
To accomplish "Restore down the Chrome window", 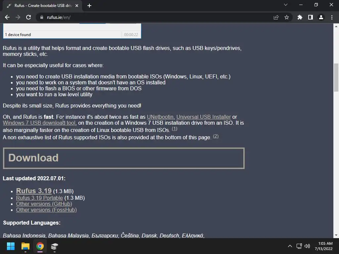I will click(x=316, y=5).
